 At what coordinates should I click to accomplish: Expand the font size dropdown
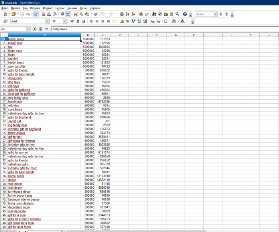(x=65, y=21)
